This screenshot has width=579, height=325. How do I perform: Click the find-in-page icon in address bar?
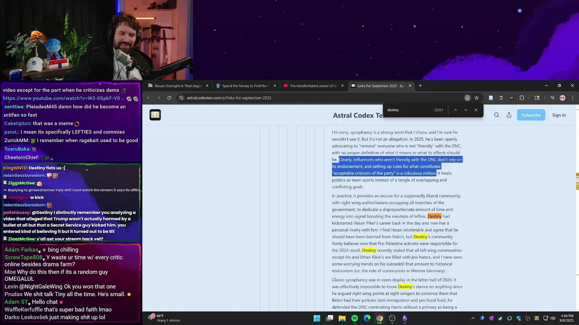point(467,98)
